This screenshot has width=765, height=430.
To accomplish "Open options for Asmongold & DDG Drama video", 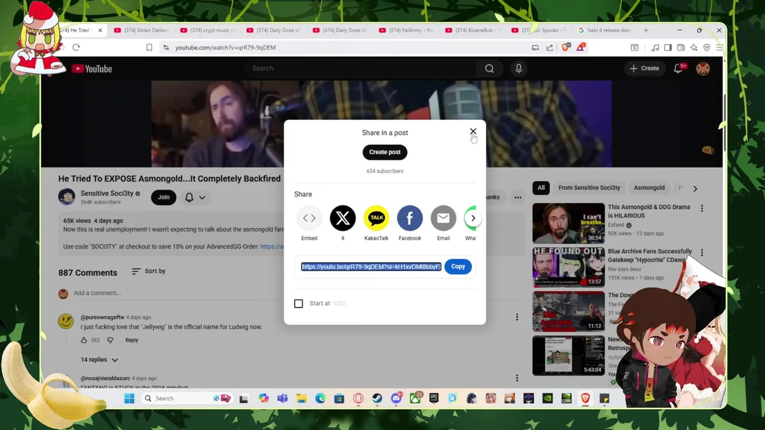I will coord(702,208).
